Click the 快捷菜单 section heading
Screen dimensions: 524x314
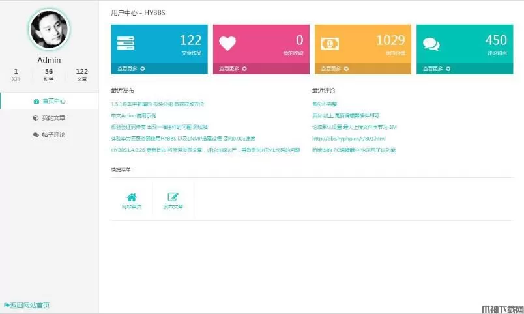(x=121, y=169)
